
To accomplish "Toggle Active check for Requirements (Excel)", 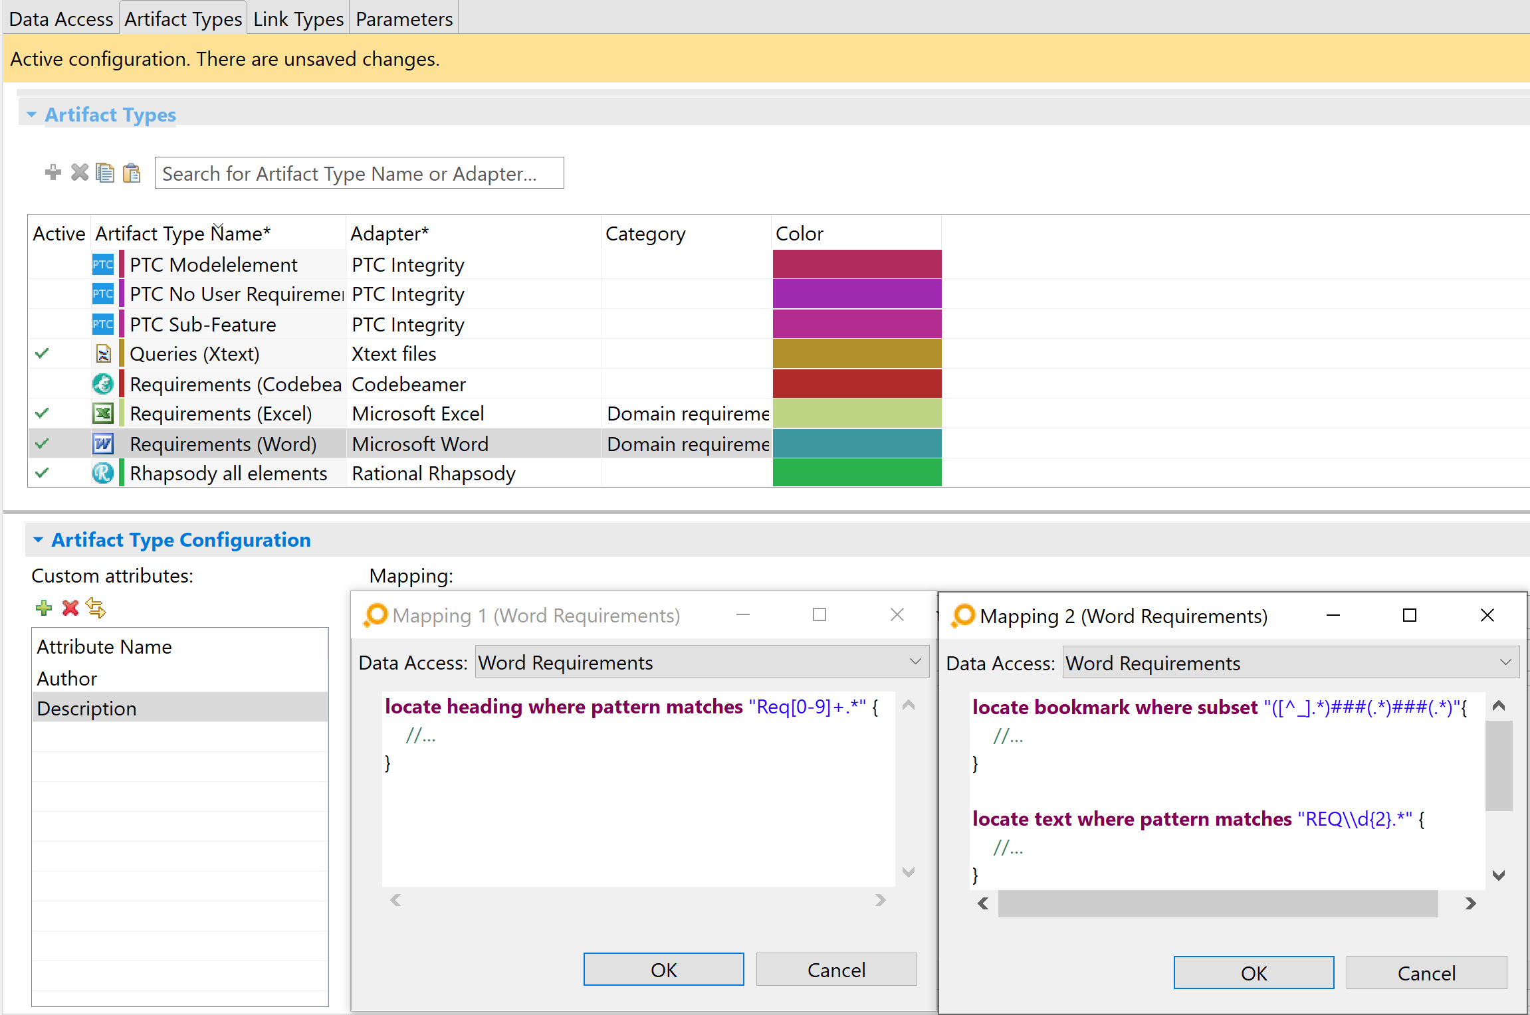I will point(42,413).
